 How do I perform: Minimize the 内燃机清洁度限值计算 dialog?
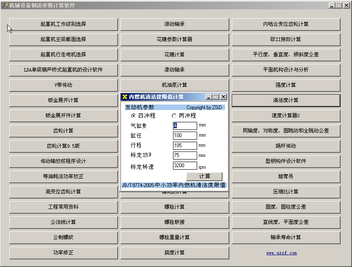point(209,97)
